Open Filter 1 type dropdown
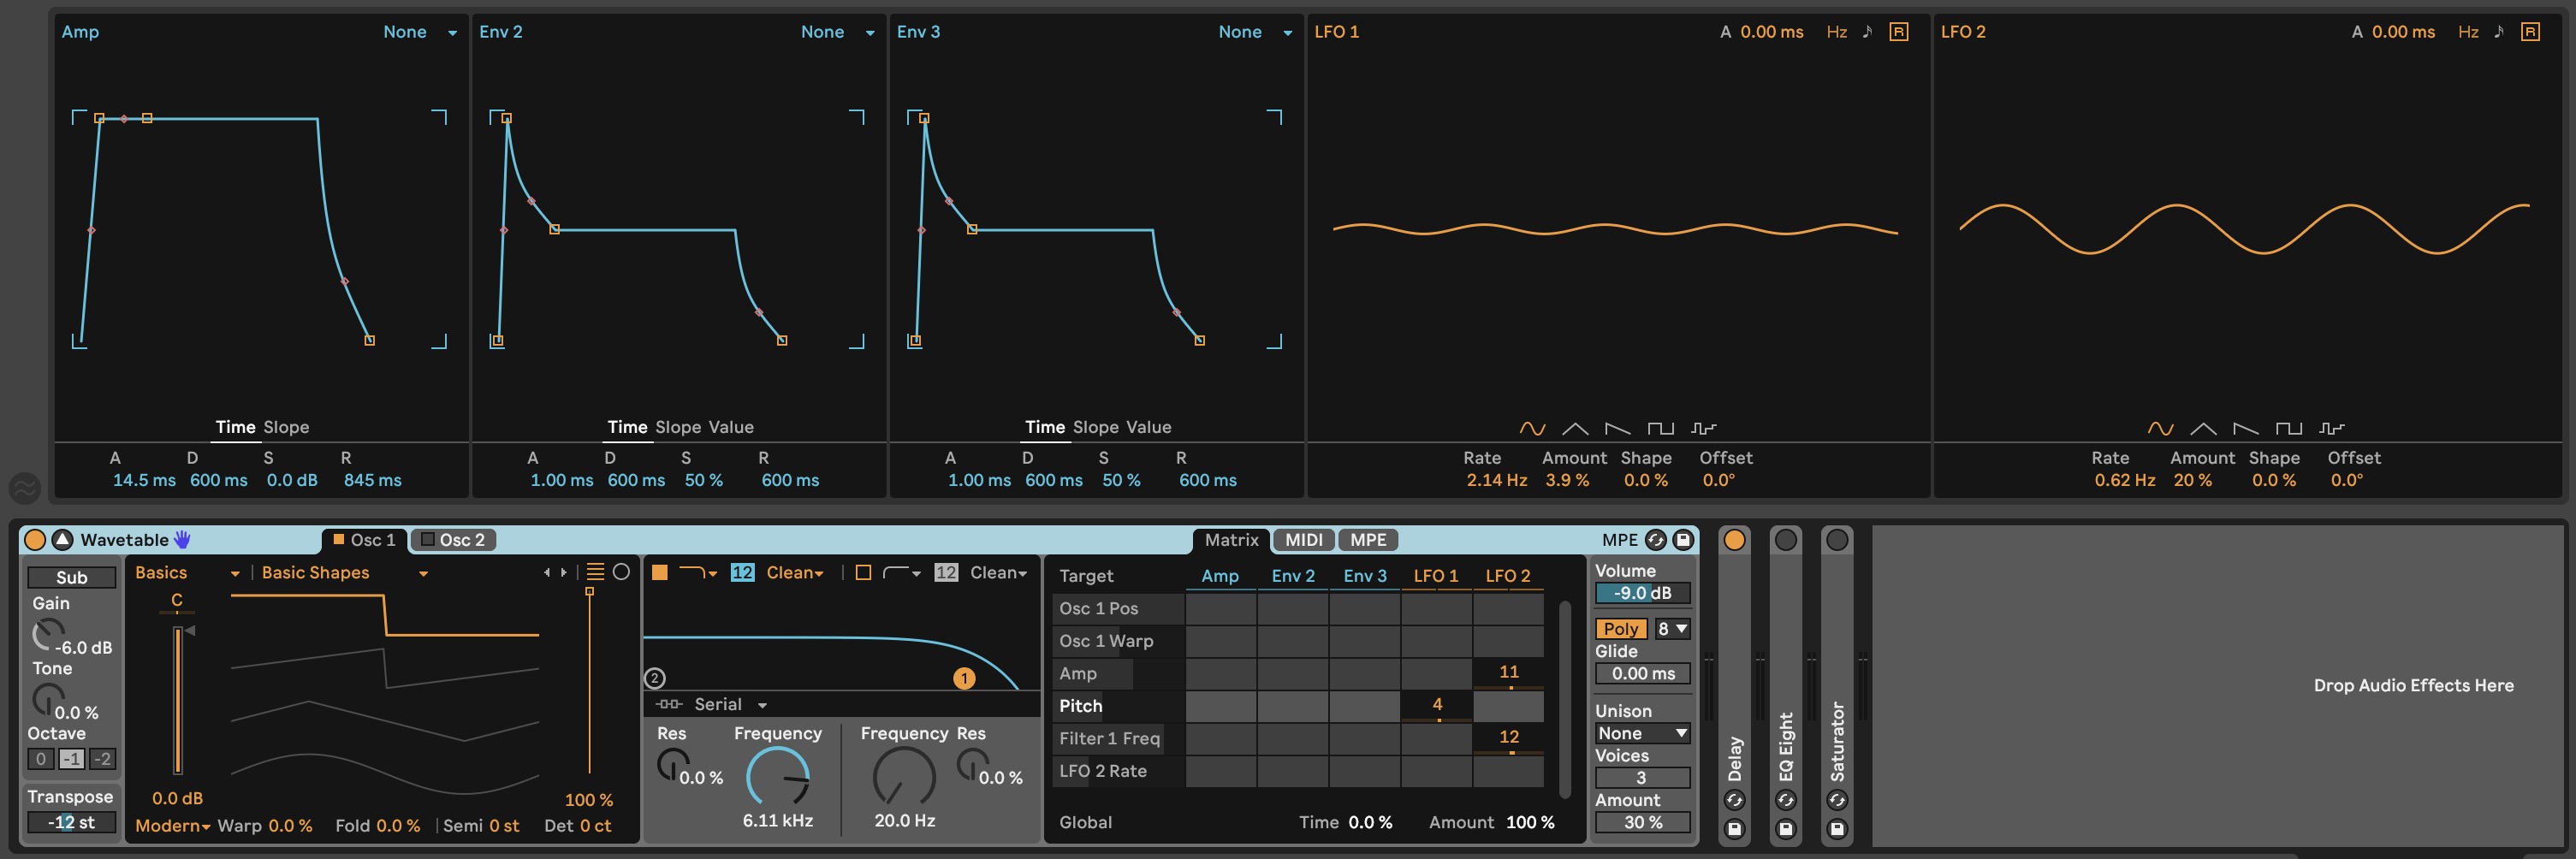2576x859 pixels. [698, 573]
